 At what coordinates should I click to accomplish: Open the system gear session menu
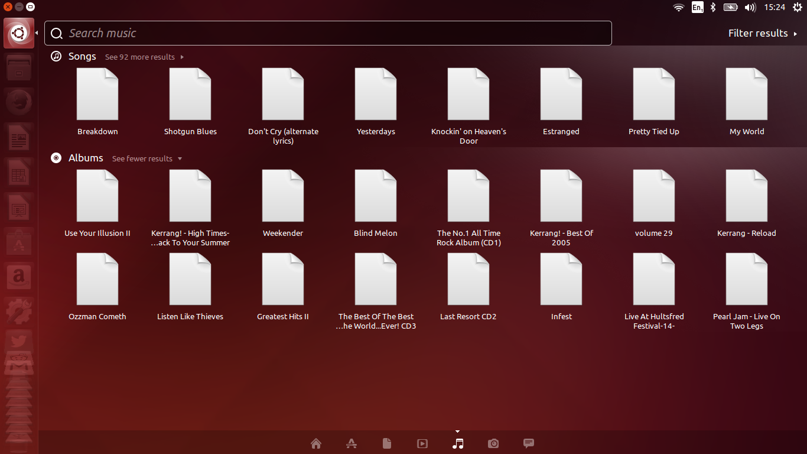[797, 7]
